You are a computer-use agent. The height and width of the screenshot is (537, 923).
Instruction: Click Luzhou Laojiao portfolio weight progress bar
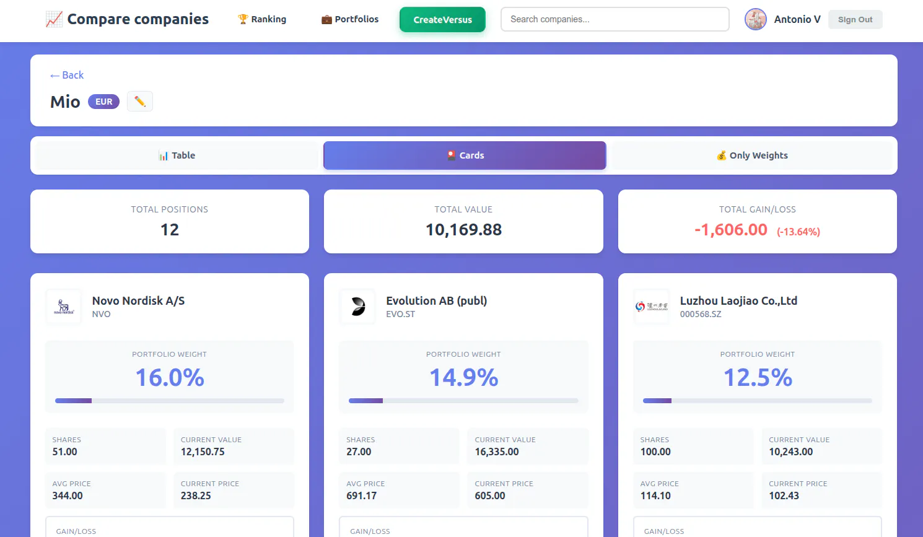(x=758, y=401)
